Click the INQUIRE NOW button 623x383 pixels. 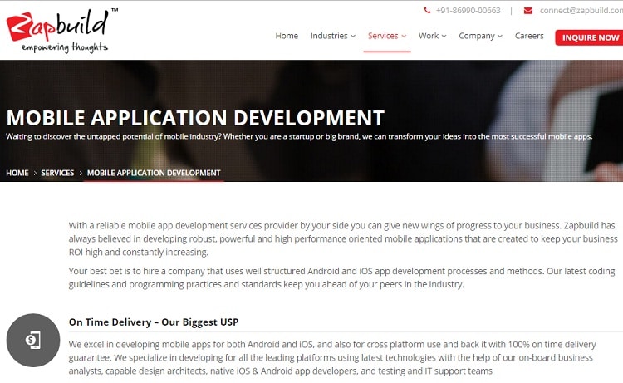[590, 37]
